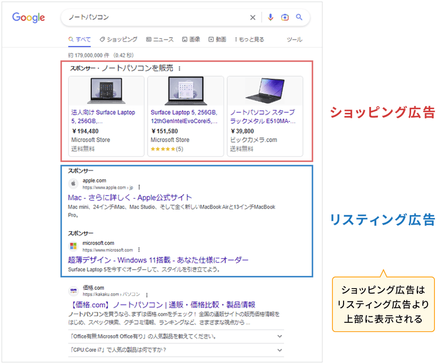Open the ツール options
Image resolution: width=437 pixels, height=364 pixels.
pos(294,40)
